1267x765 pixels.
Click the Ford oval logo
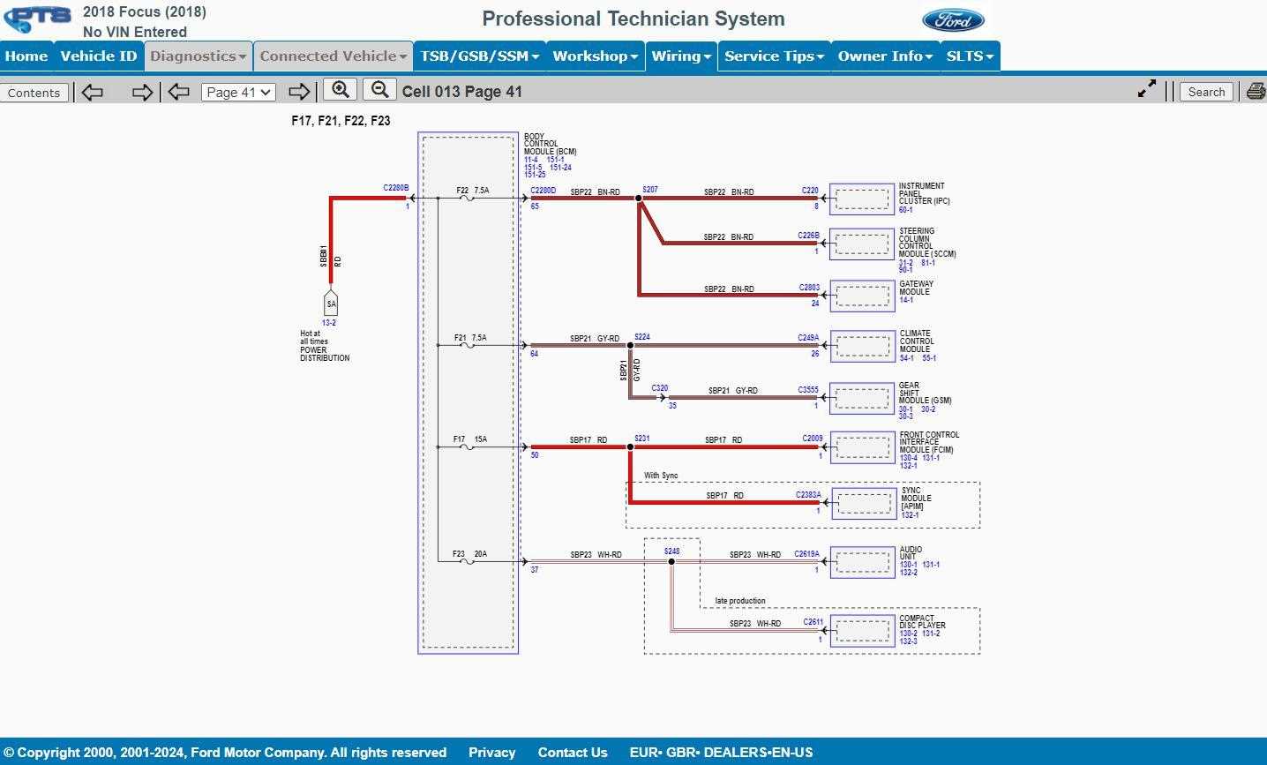(953, 20)
